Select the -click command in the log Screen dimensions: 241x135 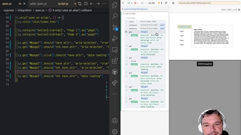[145, 61]
